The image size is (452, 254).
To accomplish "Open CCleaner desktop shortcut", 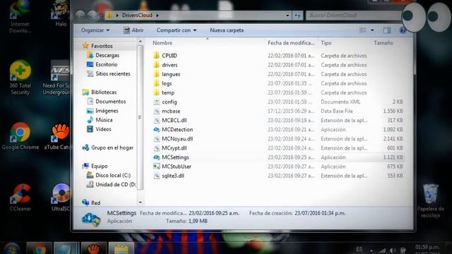I will tap(20, 198).
